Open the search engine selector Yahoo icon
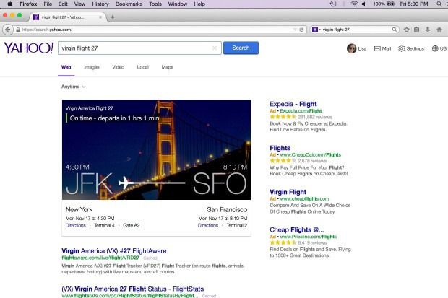Screen dimensions: 448x298 click(316, 30)
